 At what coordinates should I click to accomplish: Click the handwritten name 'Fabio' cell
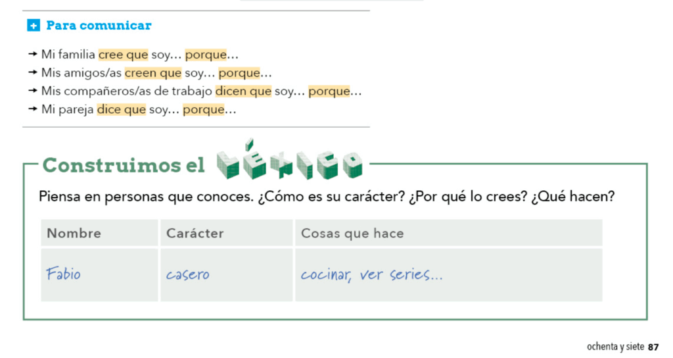pos(99,274)
